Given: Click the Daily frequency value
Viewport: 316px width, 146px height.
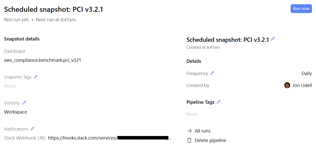Looking at the screenshot, I should point(307,73).
